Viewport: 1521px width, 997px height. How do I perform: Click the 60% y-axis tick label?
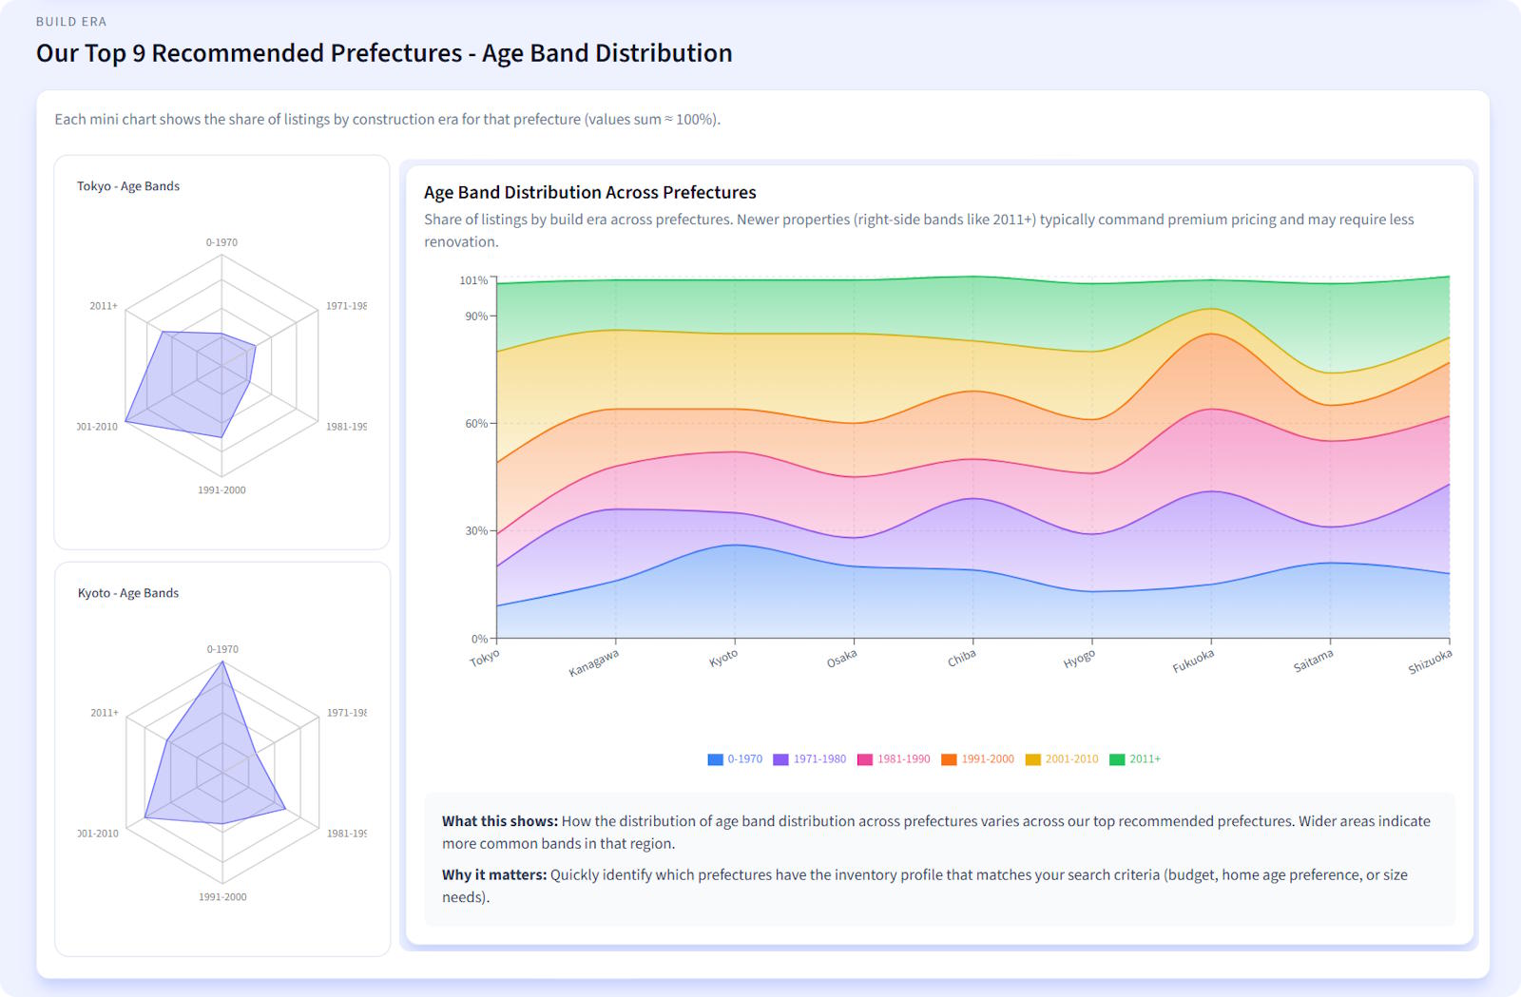pos(475,424)
